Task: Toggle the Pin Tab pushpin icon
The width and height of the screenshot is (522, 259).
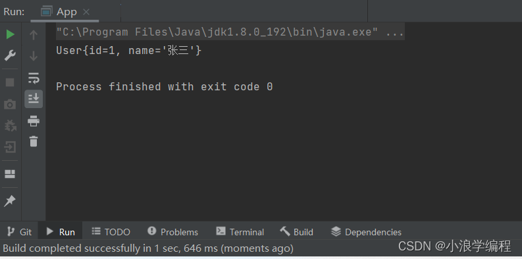Action: (10, 200)
